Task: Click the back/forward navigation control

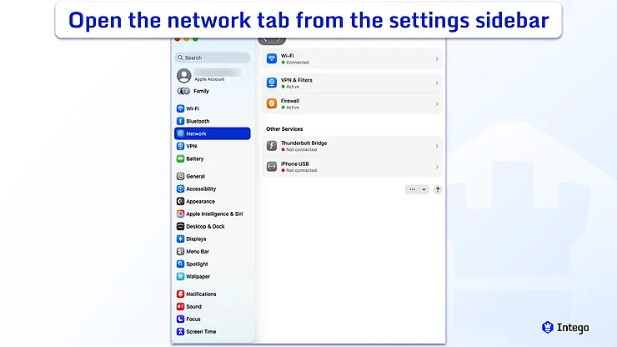Action: point(272,40)
